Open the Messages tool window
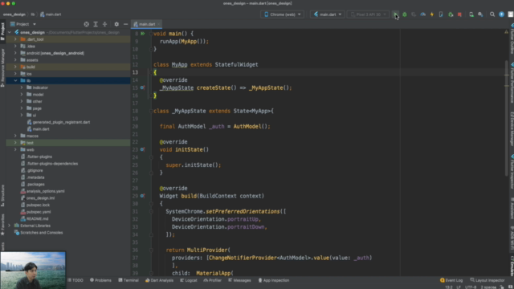Image resolution: width=514 pixels, height=289 pixels. click(x=239, y=280)
